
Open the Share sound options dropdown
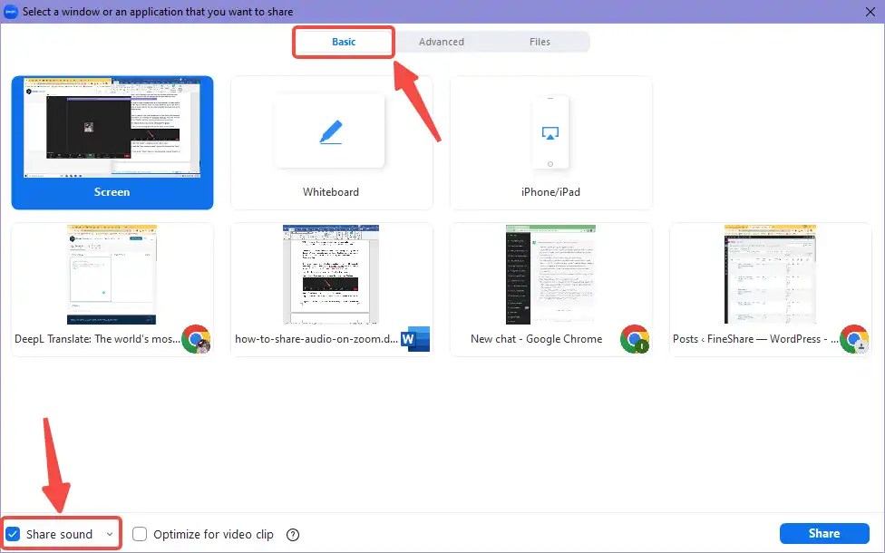108,534
